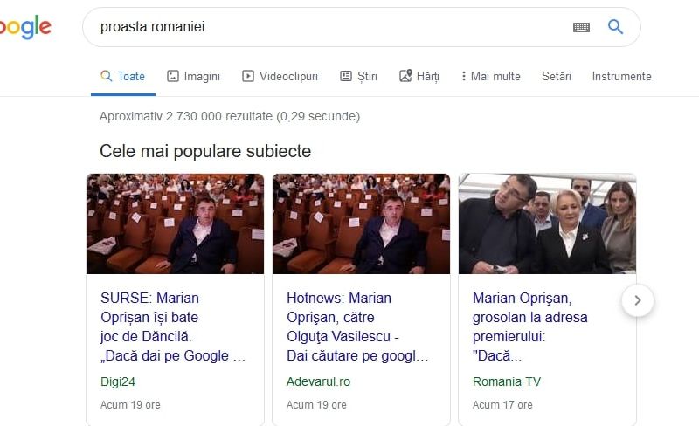Click the Știri newspaper icon

pyautogui.click(x=346, y=76)
